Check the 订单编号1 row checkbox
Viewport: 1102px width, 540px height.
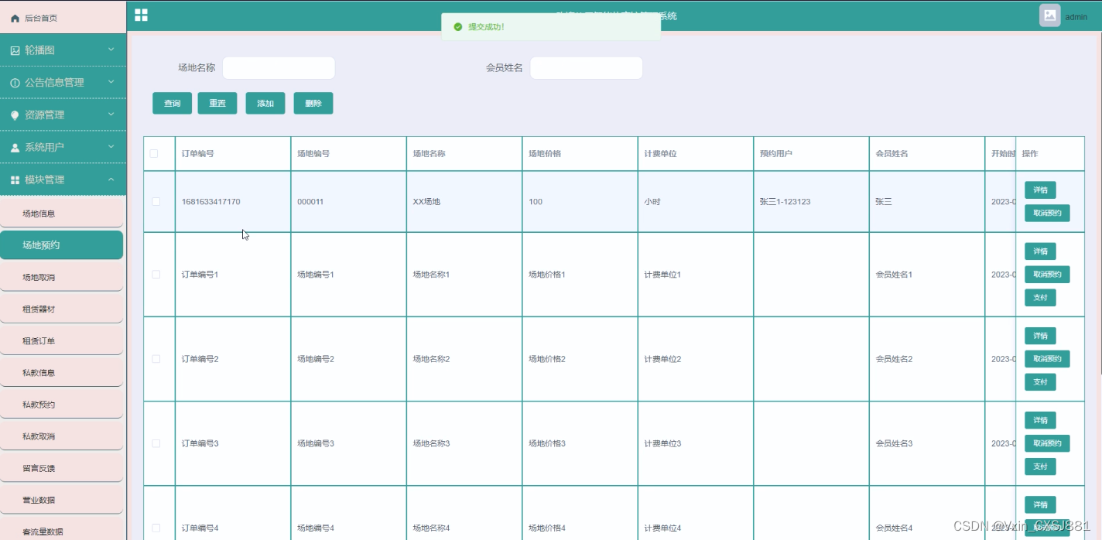point(156,274)
